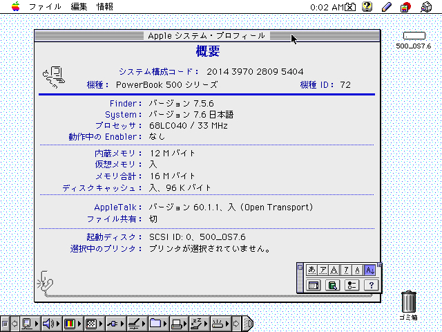Click the Apple システム・プロフィール window title bar
This screenshot has width=442, height=332.
[207, 36]
